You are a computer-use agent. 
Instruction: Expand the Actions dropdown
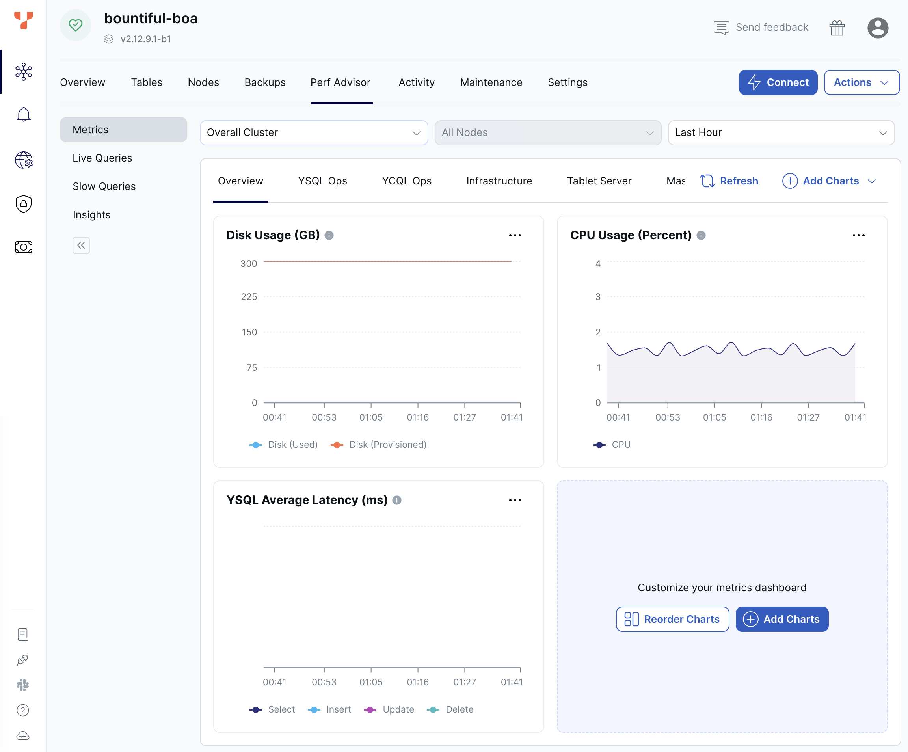(861, 82)
